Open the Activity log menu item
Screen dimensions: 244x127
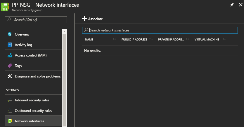33,45
